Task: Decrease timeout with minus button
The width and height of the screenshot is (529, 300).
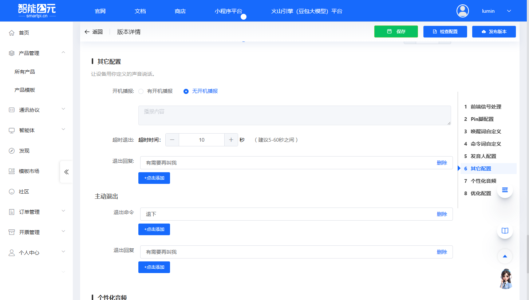Action: click(172, 140)
